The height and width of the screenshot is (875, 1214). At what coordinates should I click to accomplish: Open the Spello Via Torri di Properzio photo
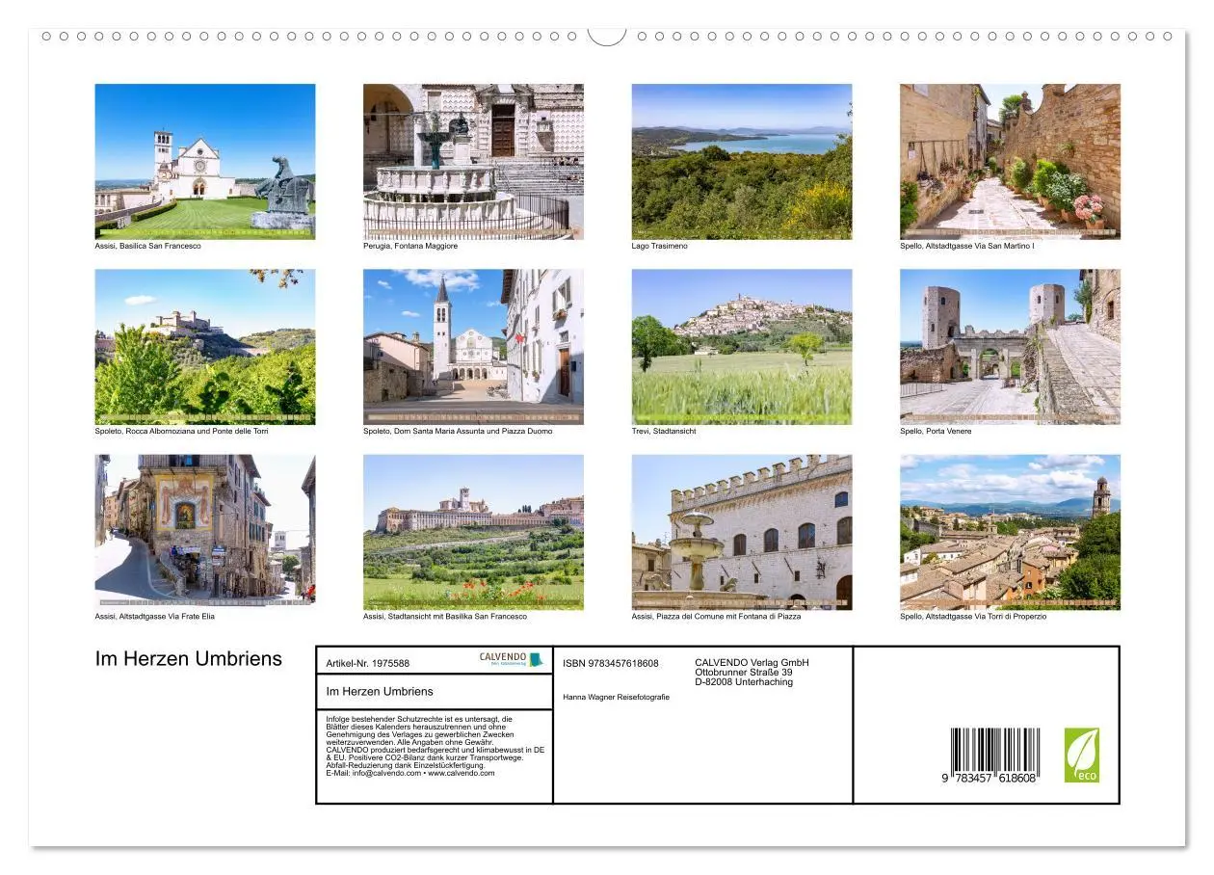[x=1010, y=531]
